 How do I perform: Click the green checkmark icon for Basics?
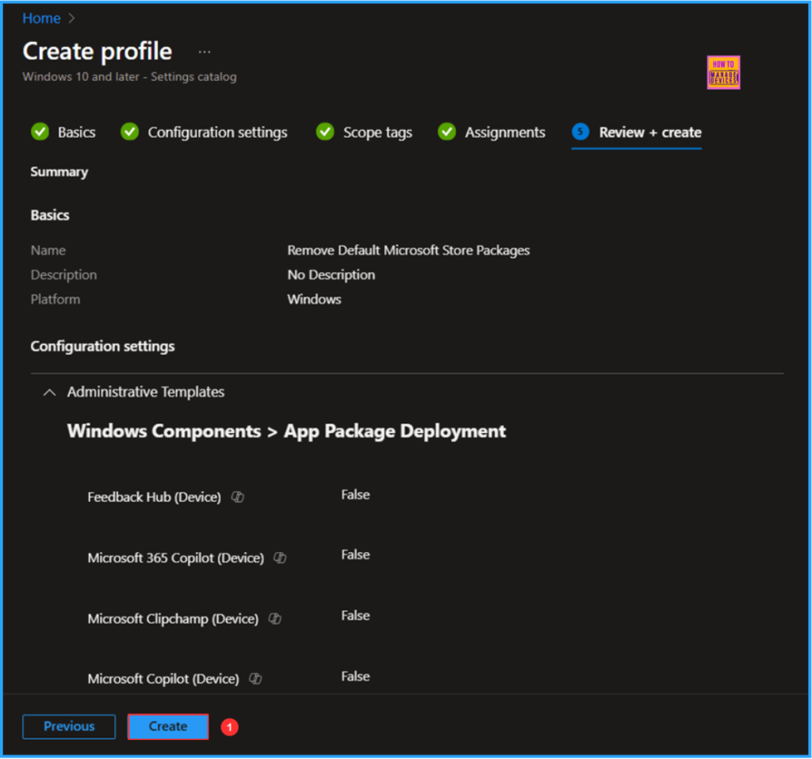pos(40,132)
